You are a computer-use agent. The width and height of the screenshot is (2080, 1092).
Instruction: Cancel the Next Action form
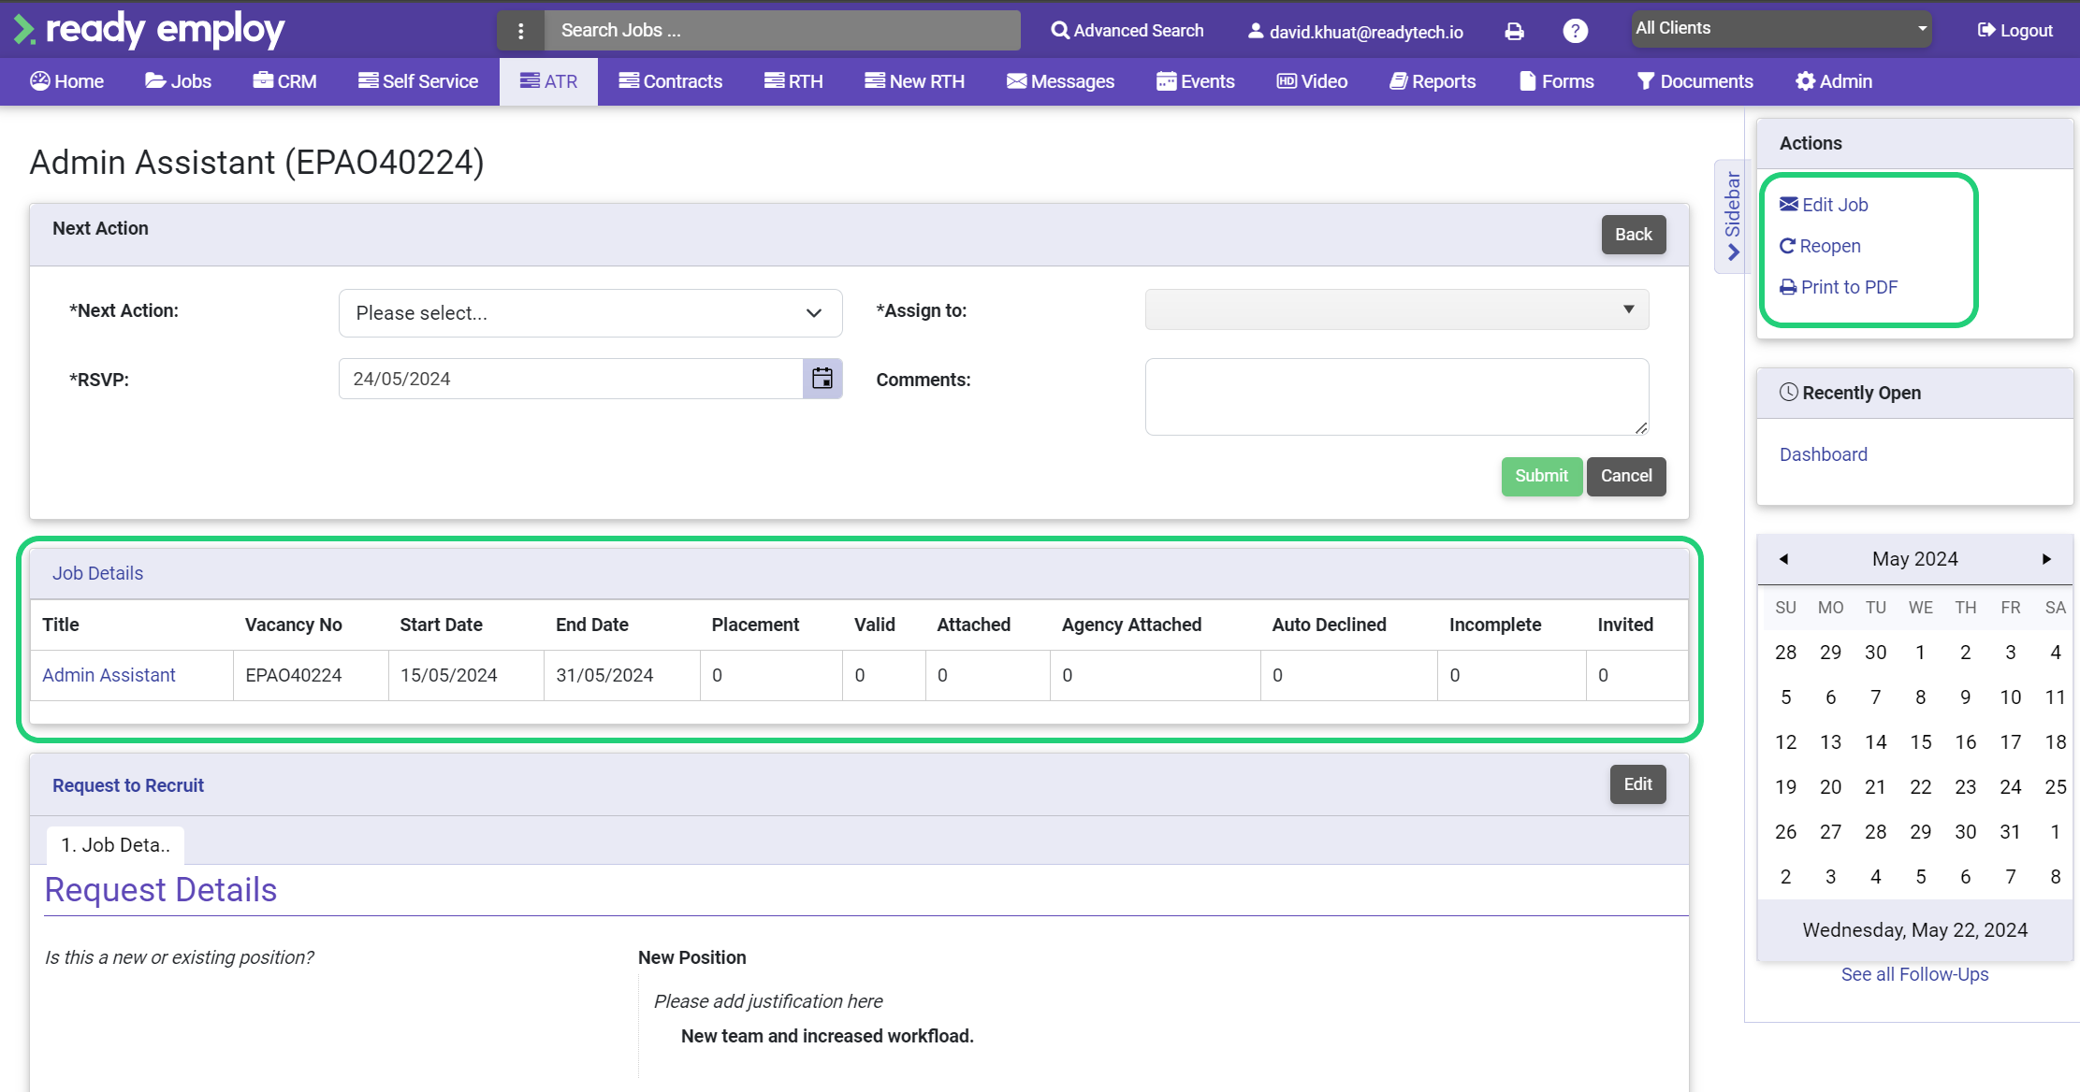[1626, 476]
